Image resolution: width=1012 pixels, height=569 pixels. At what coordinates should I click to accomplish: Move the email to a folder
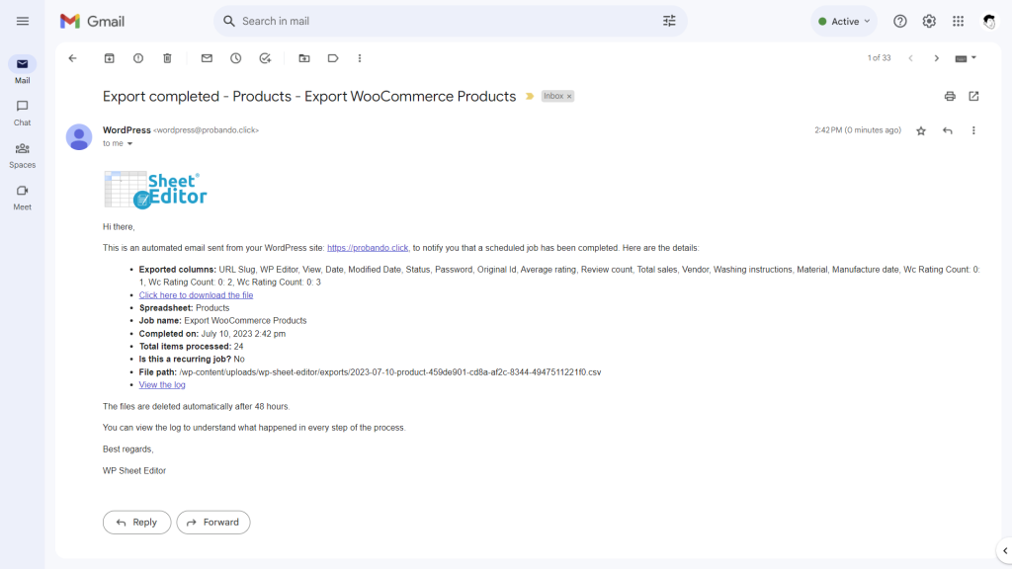point(304,58)
